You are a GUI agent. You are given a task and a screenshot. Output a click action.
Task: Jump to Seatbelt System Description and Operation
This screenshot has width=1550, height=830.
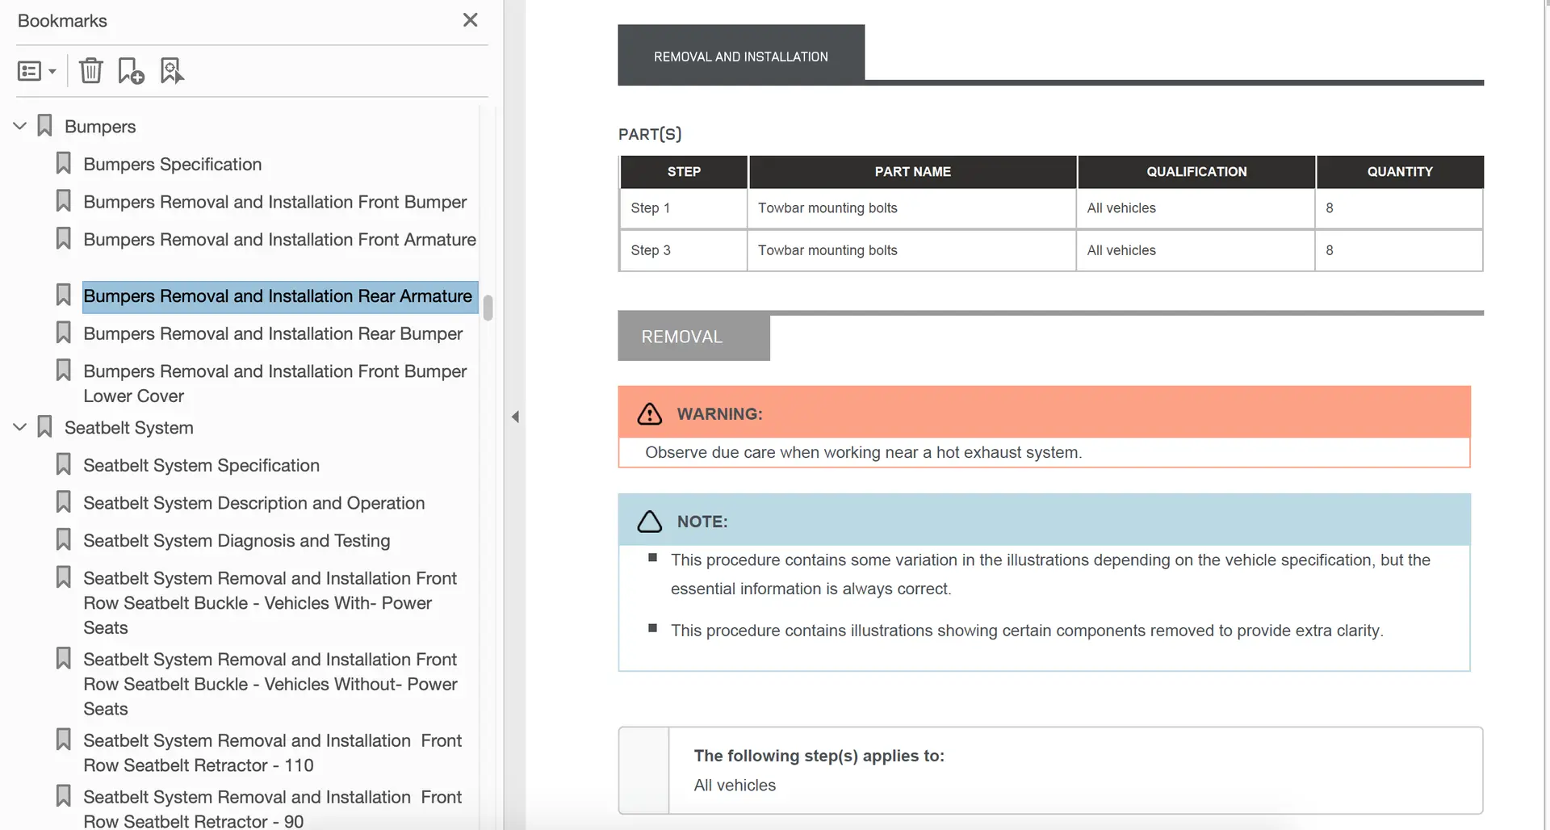[253, 503]
